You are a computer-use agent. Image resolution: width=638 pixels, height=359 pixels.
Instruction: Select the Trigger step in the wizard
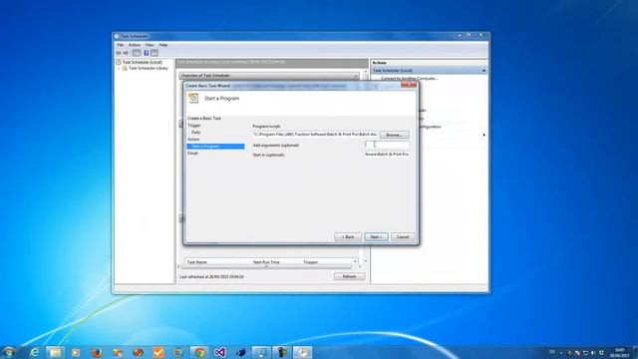194,126
